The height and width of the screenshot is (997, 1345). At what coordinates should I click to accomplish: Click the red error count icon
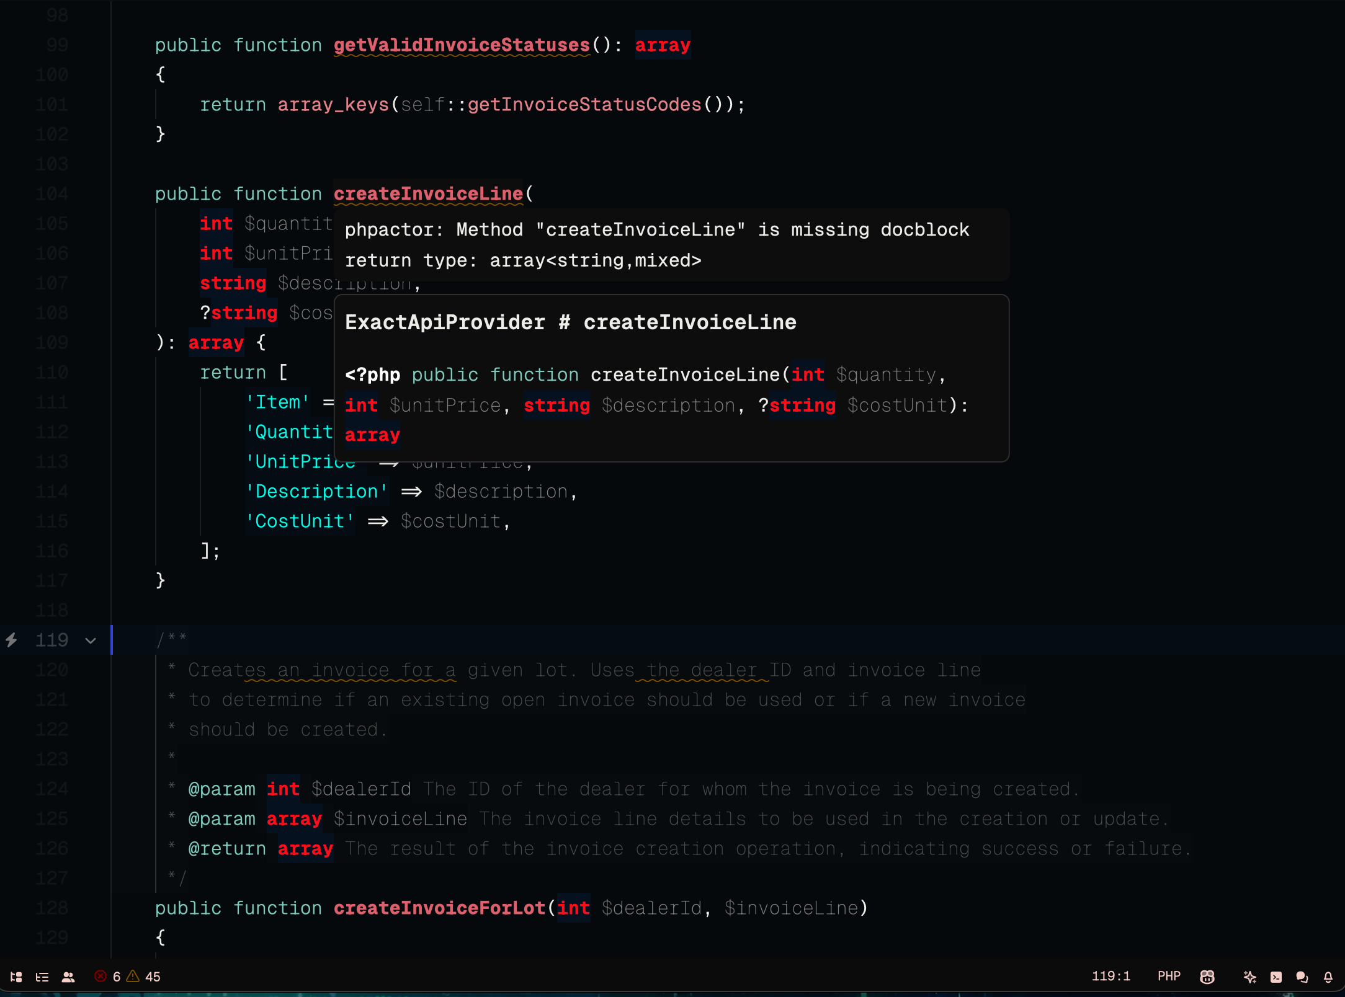[x=101, y=977]
